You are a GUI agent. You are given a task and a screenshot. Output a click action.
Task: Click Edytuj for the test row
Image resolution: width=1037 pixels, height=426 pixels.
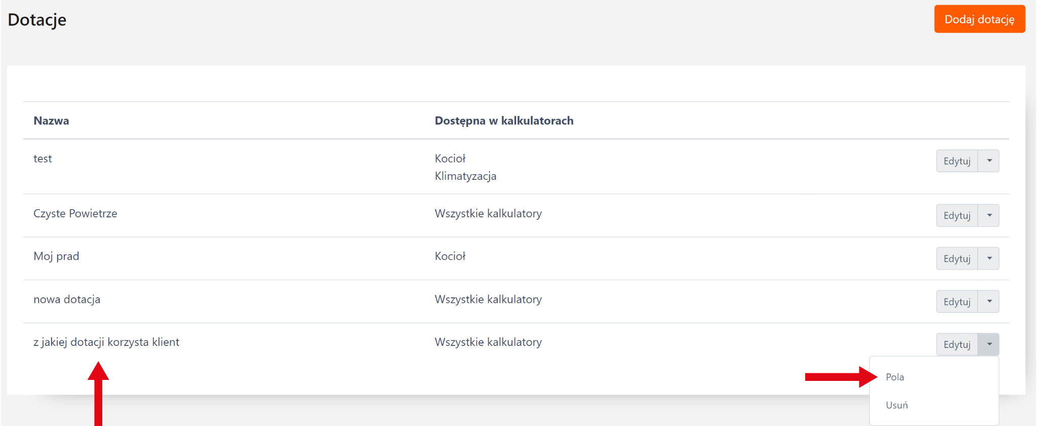(956, 161)
